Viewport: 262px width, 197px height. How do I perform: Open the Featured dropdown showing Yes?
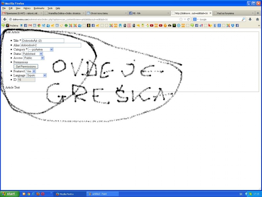point(30,71)
